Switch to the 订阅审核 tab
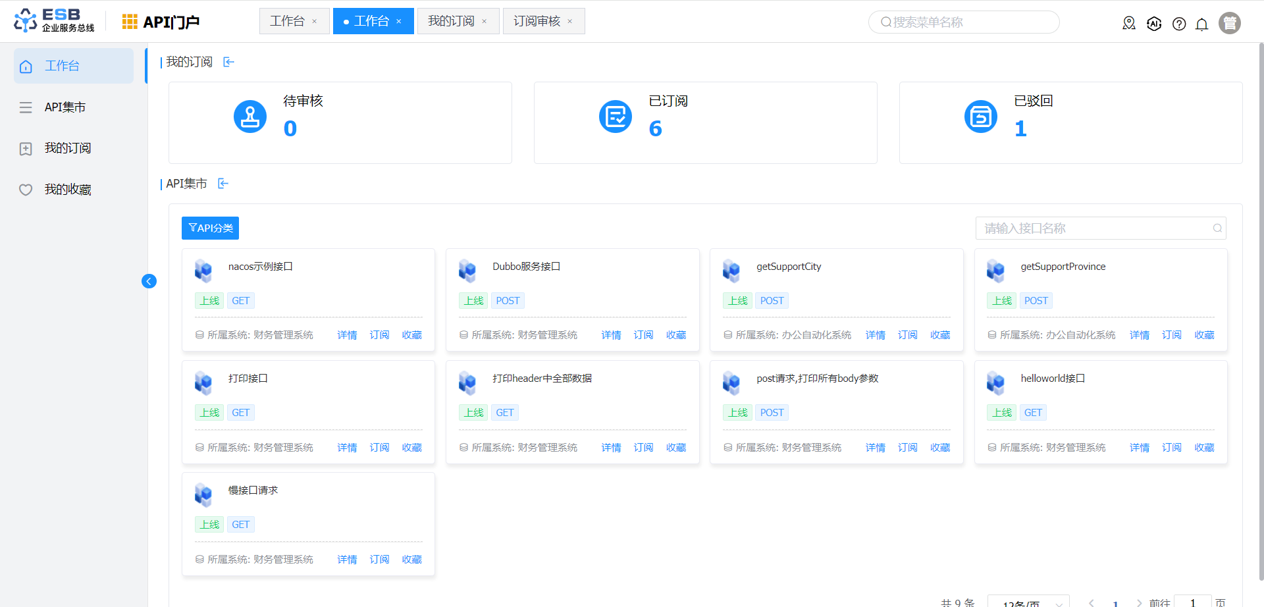Screen dimensions: 1264x607 [537, 21]
